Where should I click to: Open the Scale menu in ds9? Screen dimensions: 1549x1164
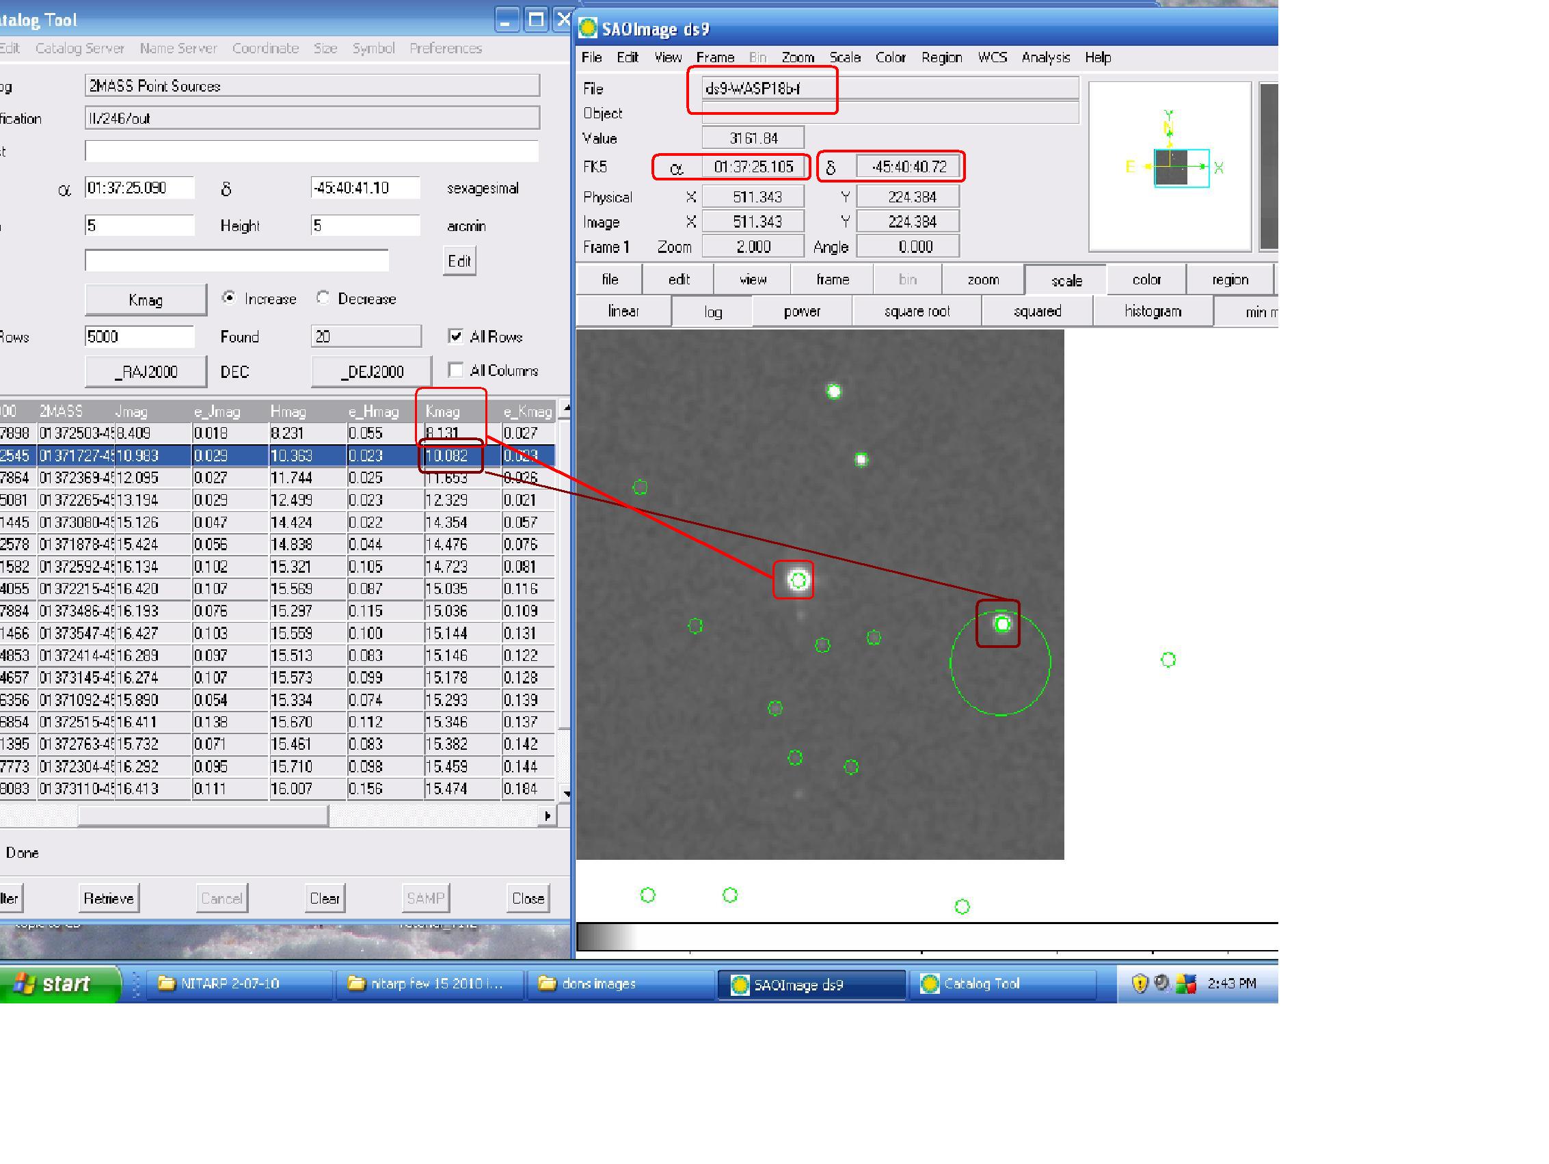click(845, 57)
